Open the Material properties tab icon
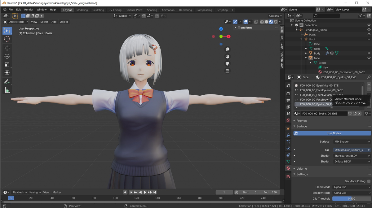The image size is (372, 208). [288, 168]
